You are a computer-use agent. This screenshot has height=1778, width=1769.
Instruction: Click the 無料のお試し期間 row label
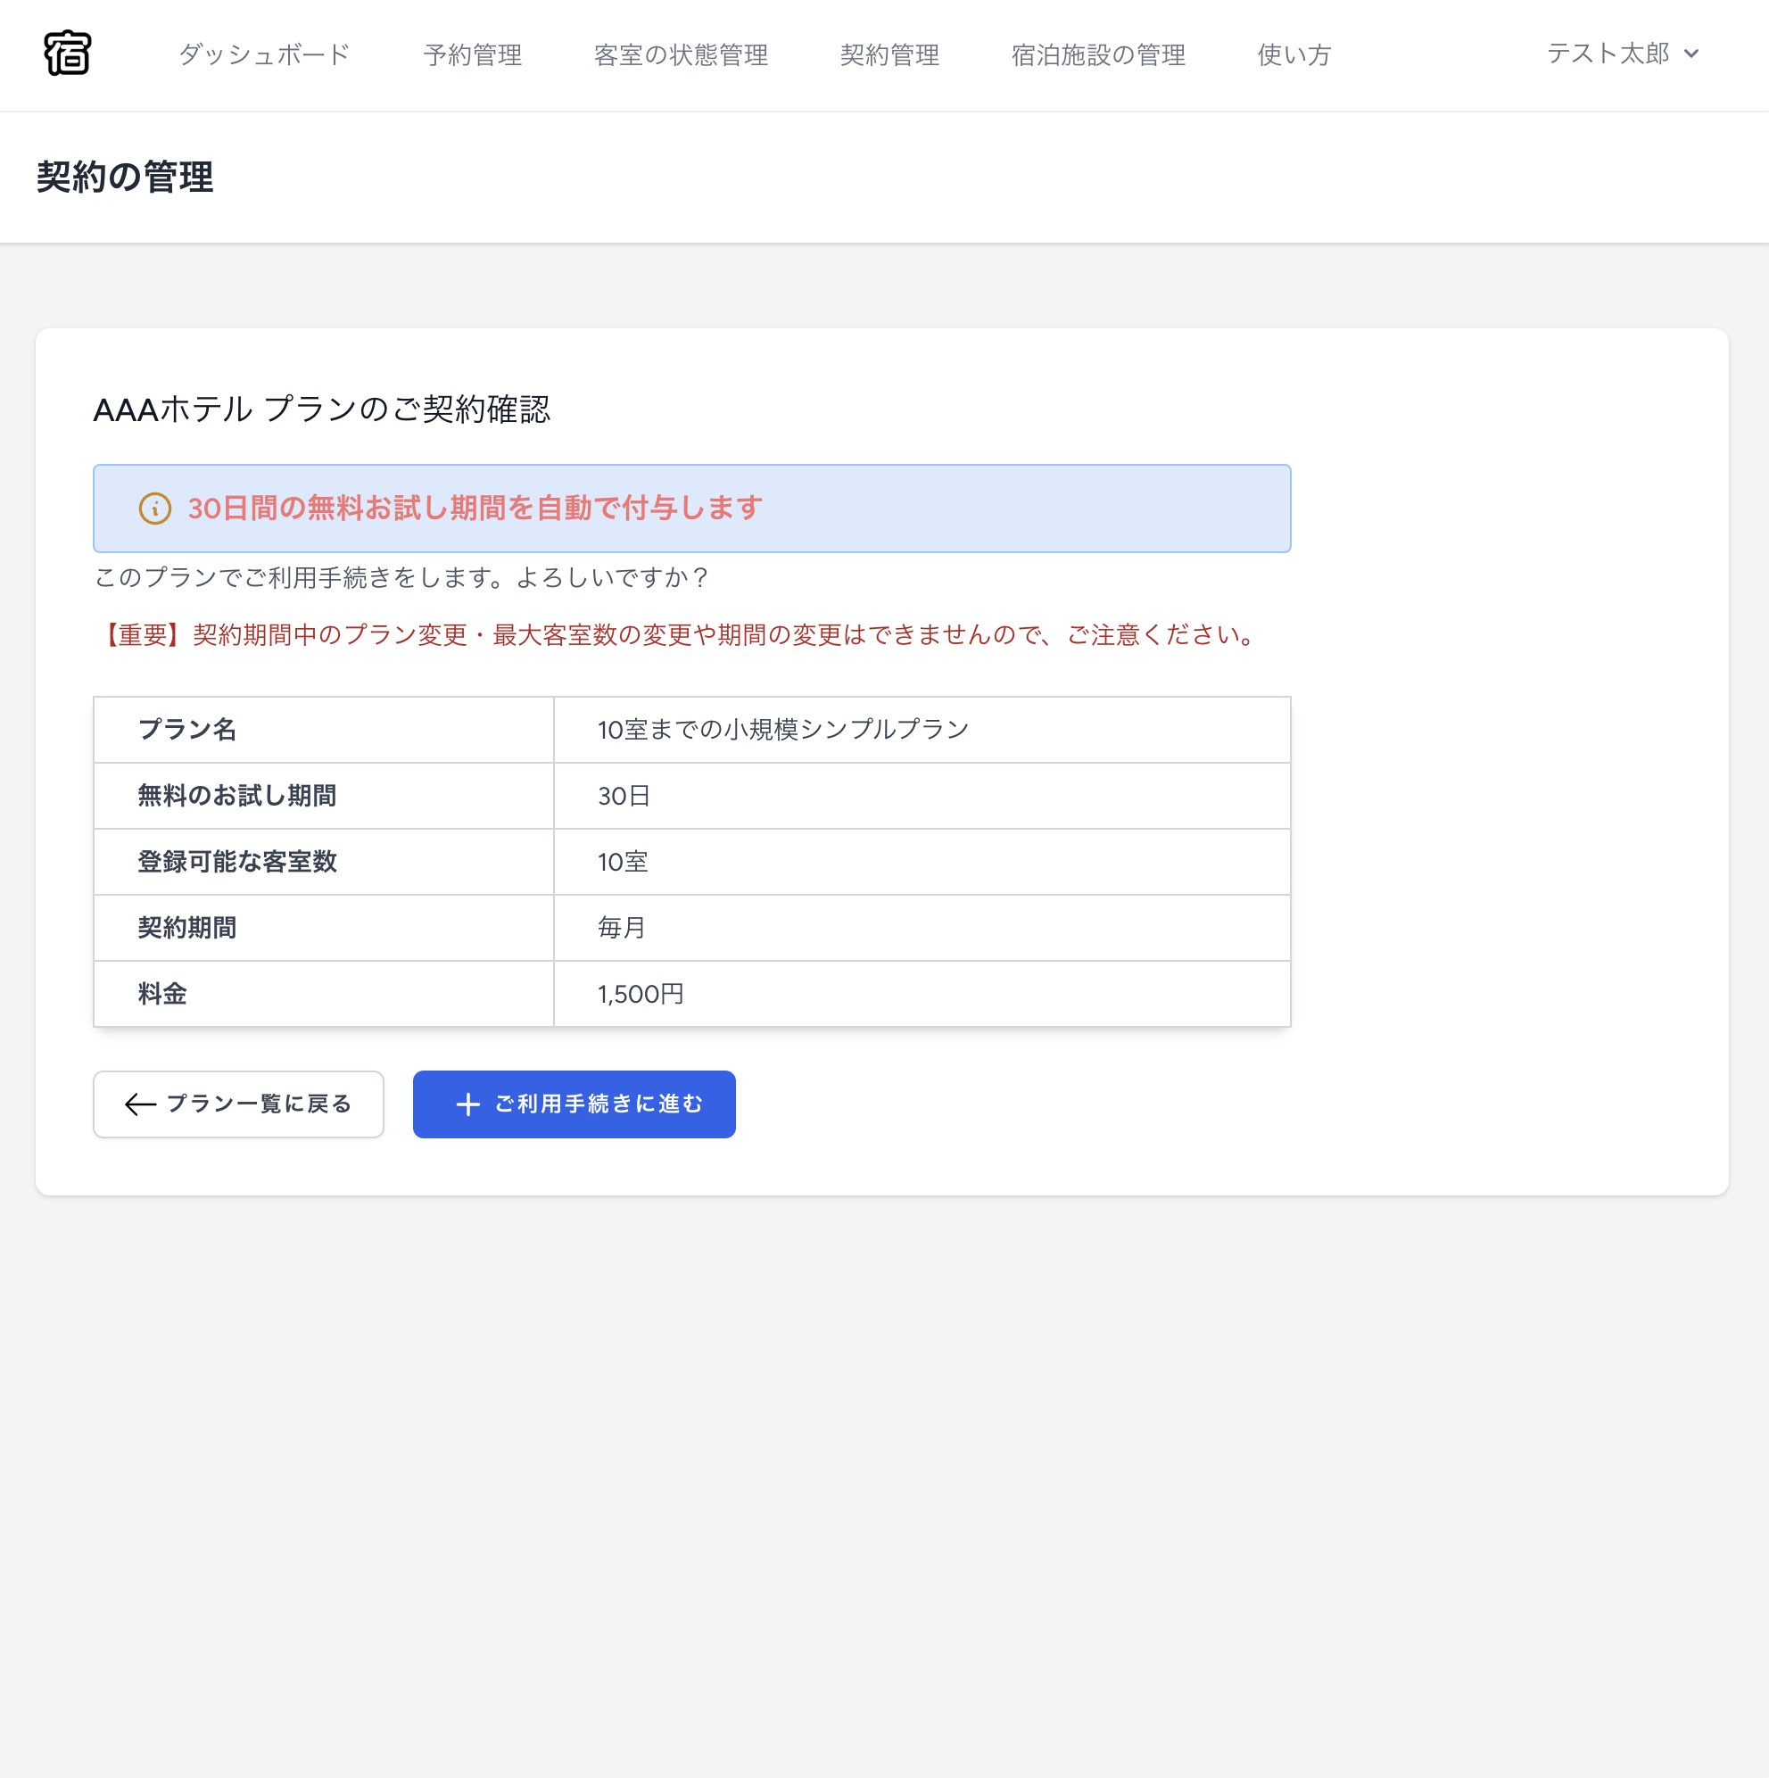coord(323,796)
